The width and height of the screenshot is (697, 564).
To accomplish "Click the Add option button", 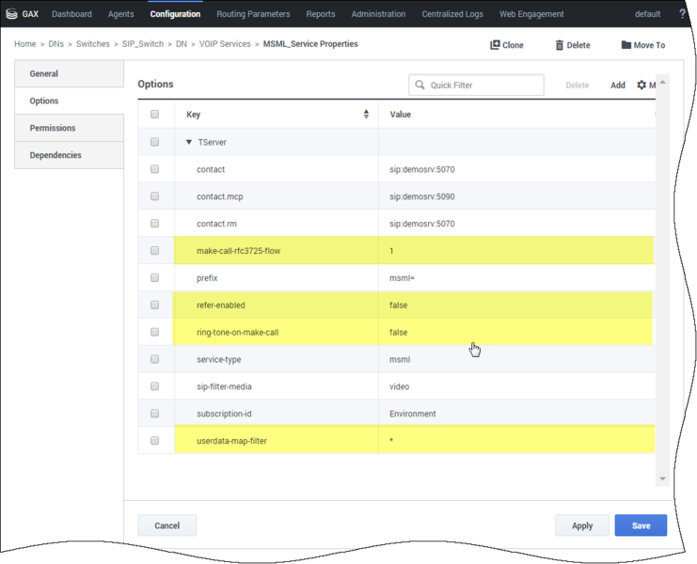I will [x=617, y=85].
